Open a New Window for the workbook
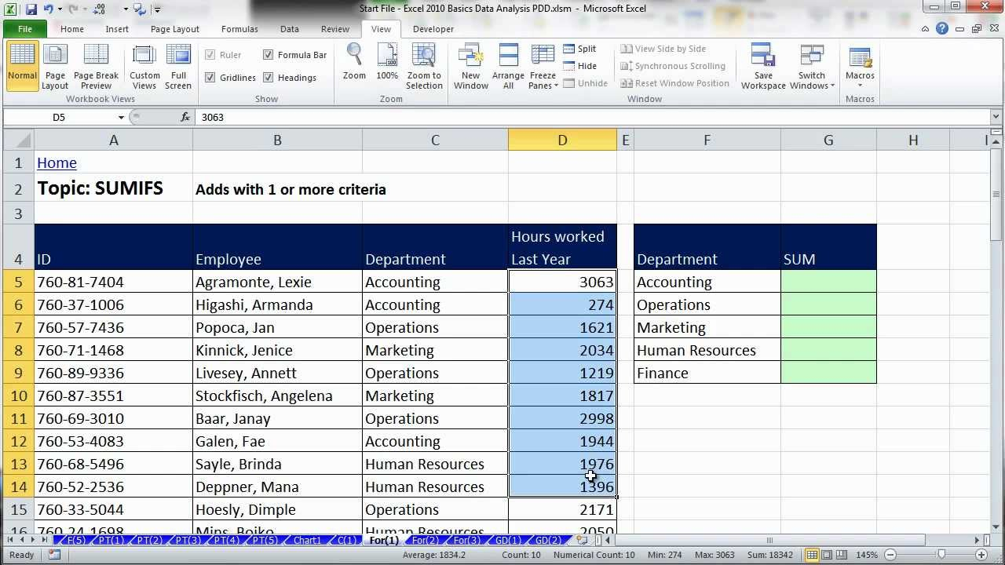The image size is (1005, 565). 470,65
